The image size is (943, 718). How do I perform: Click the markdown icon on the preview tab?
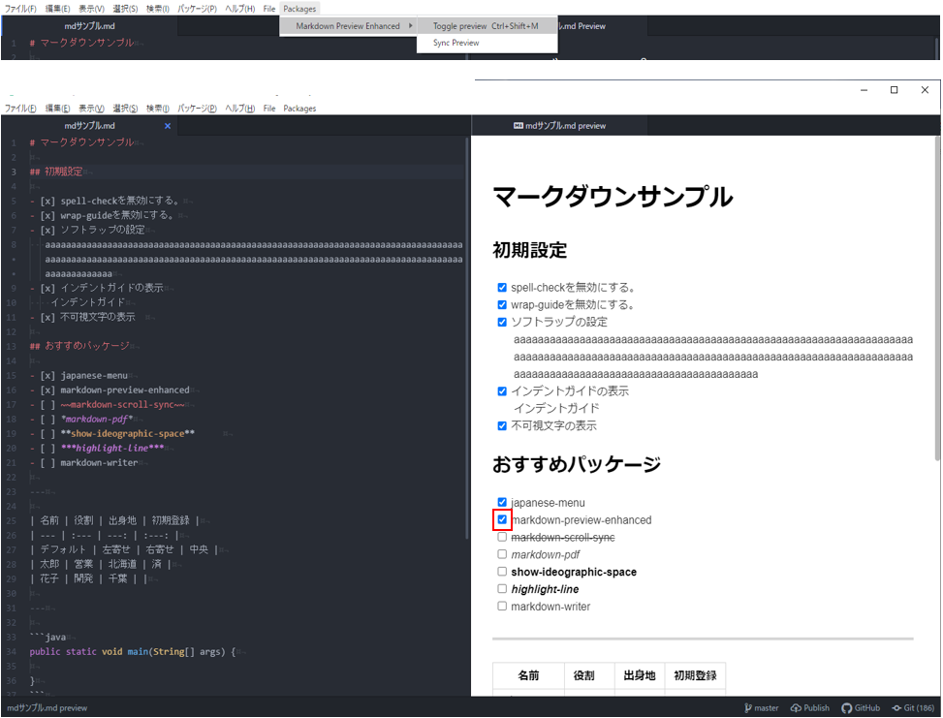[518, 126]
